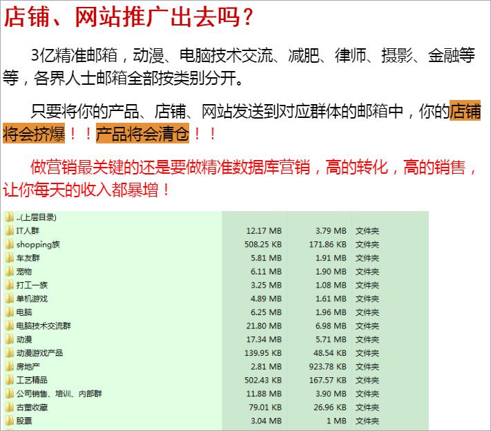The height and width of the screenshot is (431, 491).
Task: Click the 股票 folder icon
Action: (x=10, y=421)
